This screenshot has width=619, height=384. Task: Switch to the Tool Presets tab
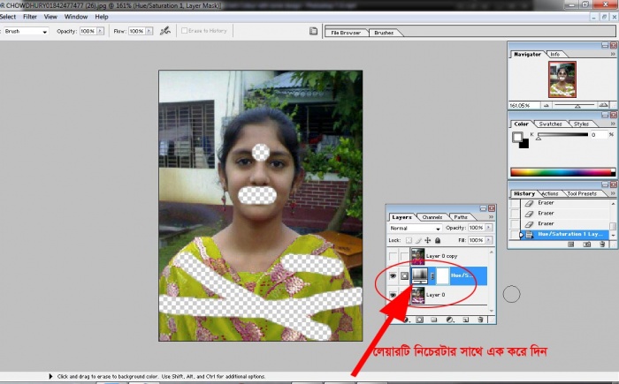(582, 193)
